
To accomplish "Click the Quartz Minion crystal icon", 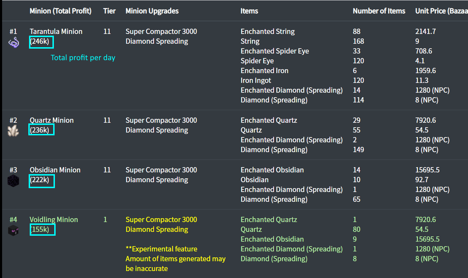I will [13, 131].
